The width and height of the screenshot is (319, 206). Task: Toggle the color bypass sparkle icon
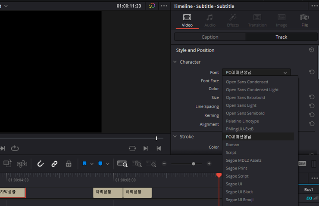pyautogui.click(x=152, y=6)
